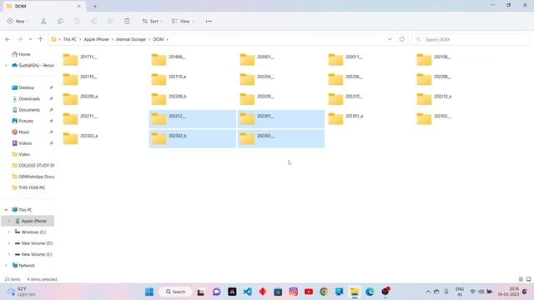This screenshot has height=300, width=534.
Task: Switch to large thumbnails view icon
Action: 528,279
